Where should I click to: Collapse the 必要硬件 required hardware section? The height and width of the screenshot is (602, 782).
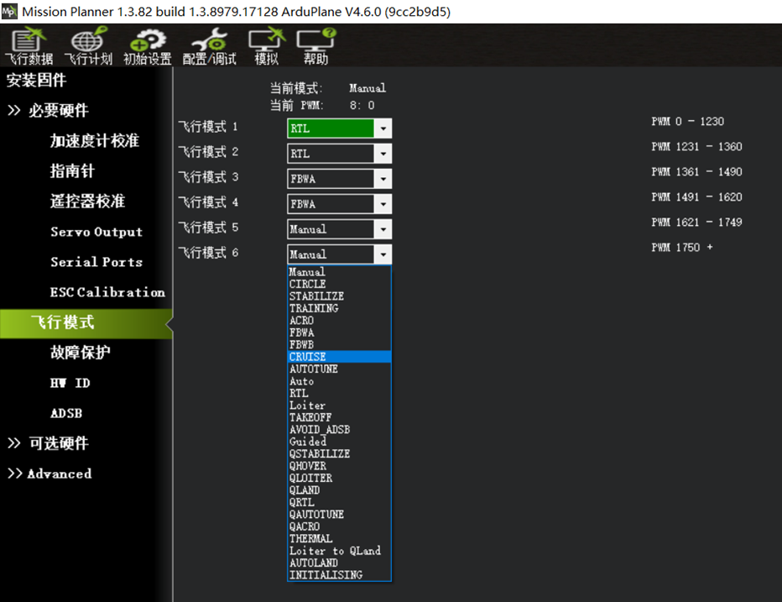[48, 111]
